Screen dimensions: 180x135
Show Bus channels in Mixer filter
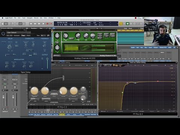pos(146,48)
